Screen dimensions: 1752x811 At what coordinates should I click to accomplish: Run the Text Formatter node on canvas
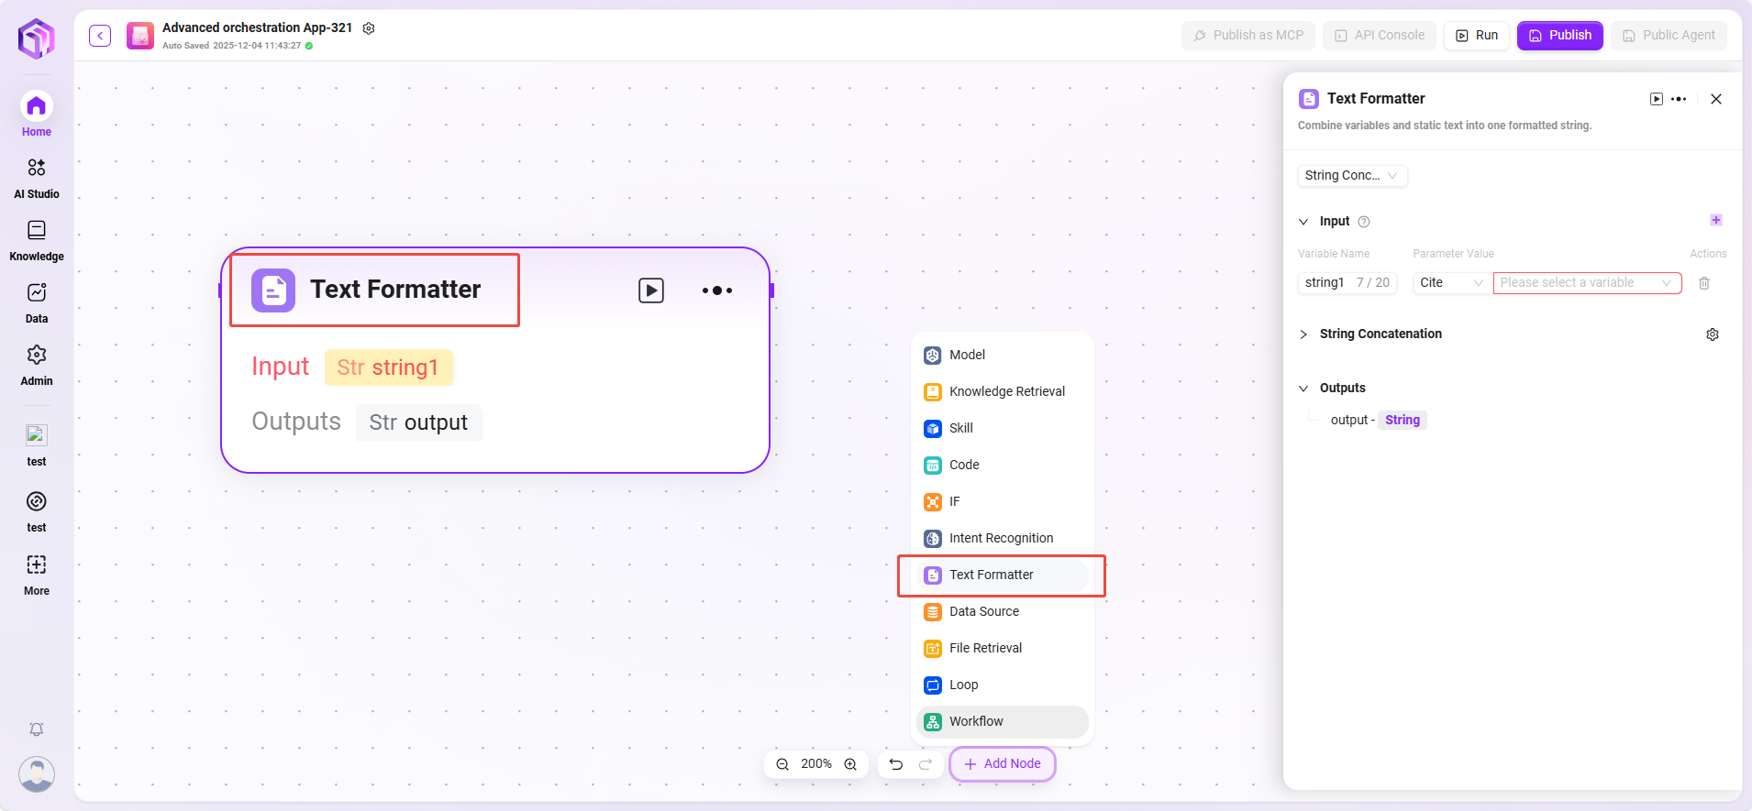[x=650, y=290]
